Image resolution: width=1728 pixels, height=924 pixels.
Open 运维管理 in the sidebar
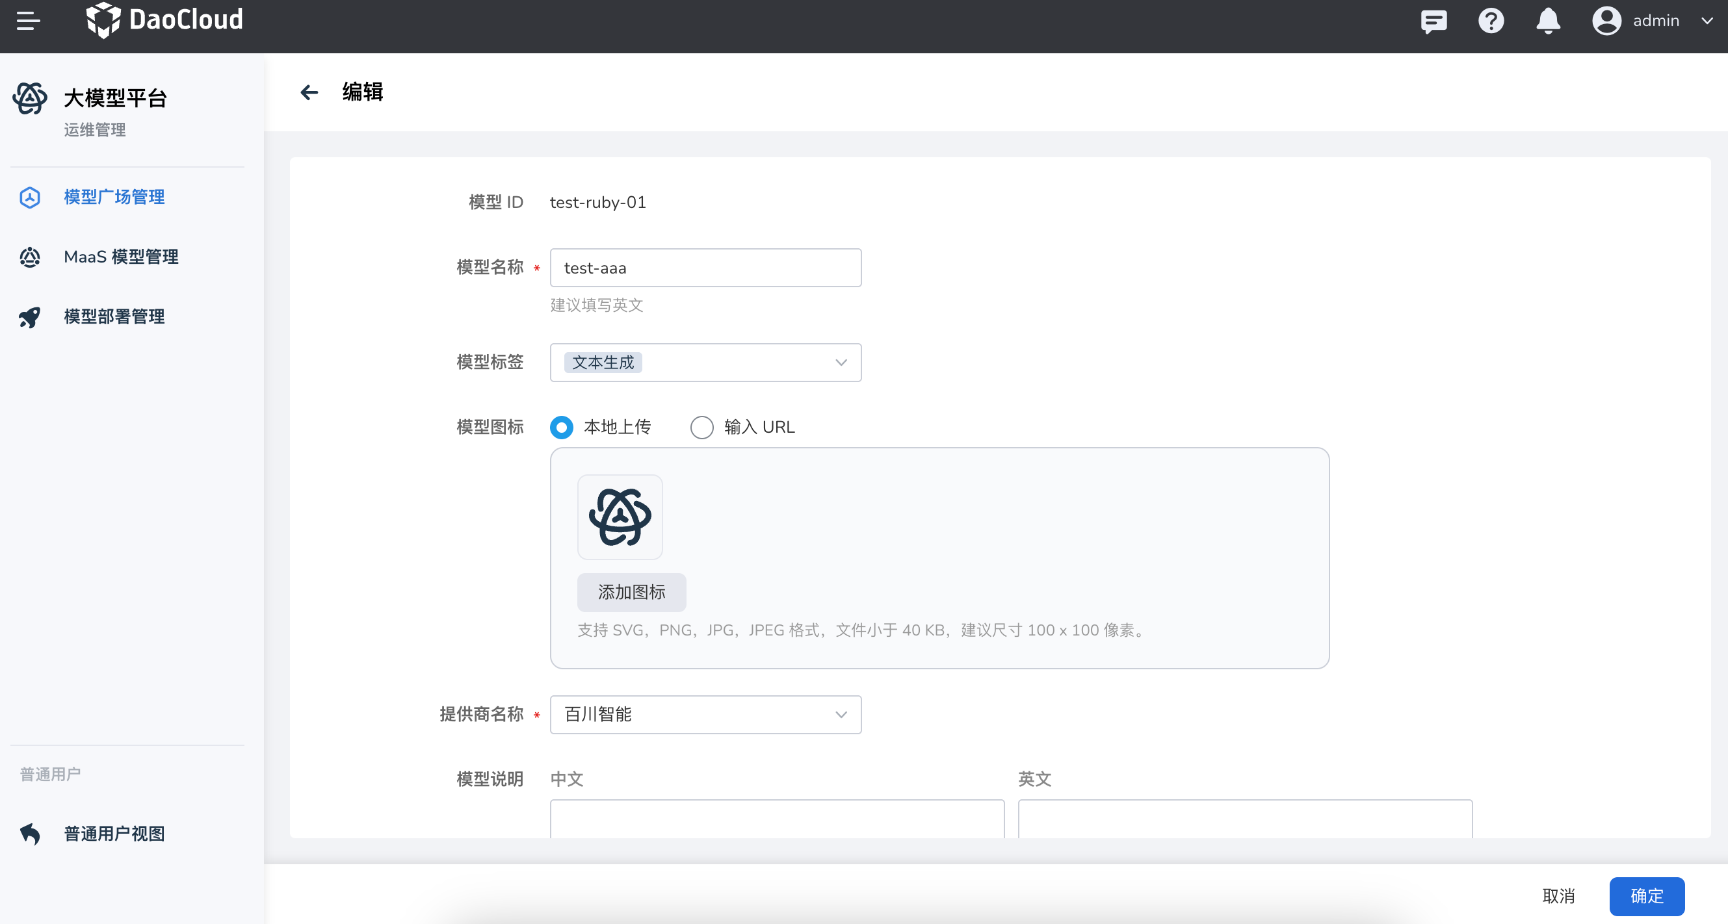pos(94,130)
